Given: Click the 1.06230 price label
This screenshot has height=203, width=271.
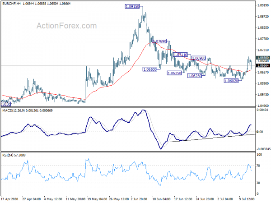Looking at the screenshot, I should pyautogui.click(x=195, y=76).
